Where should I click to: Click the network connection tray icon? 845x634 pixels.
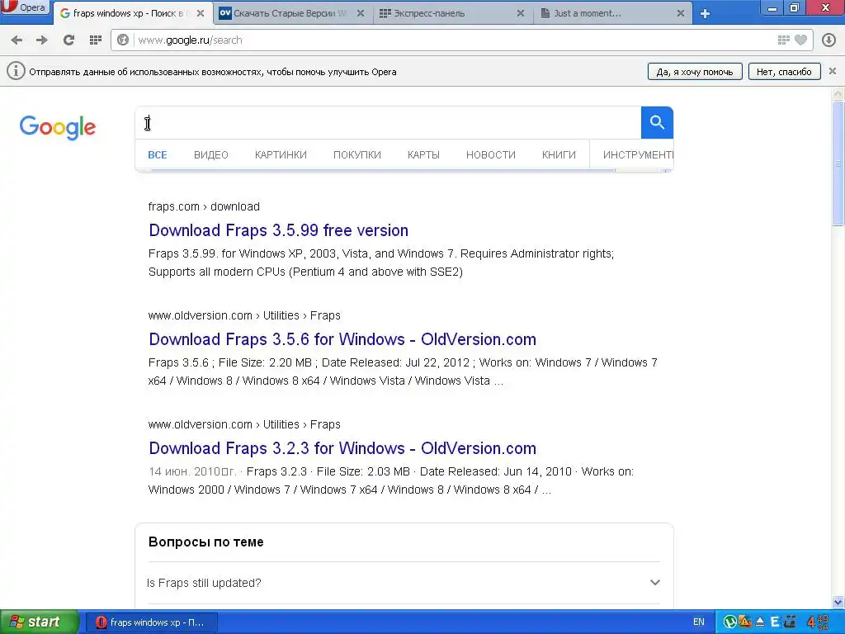pos(791,622)
